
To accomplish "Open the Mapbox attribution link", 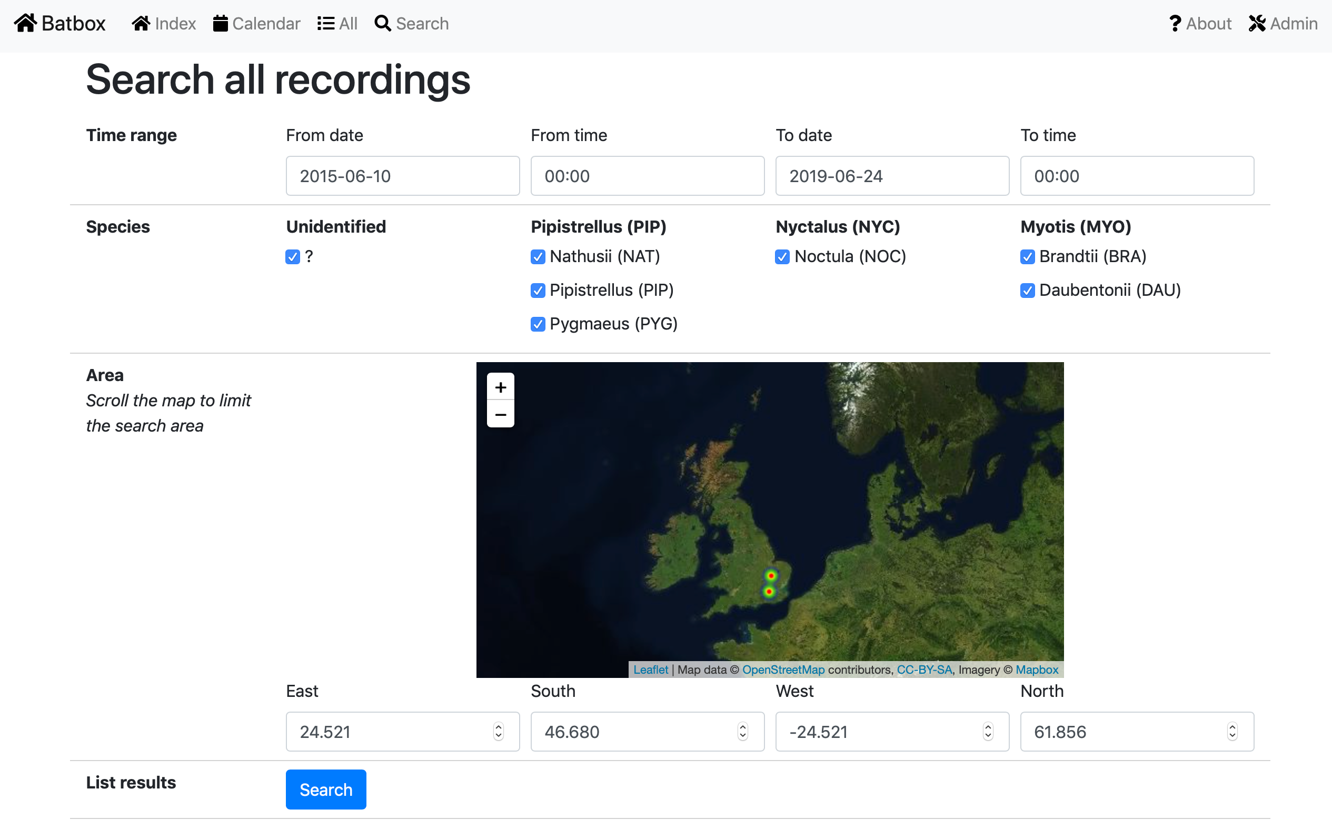I will click(x=1036, y=669).
